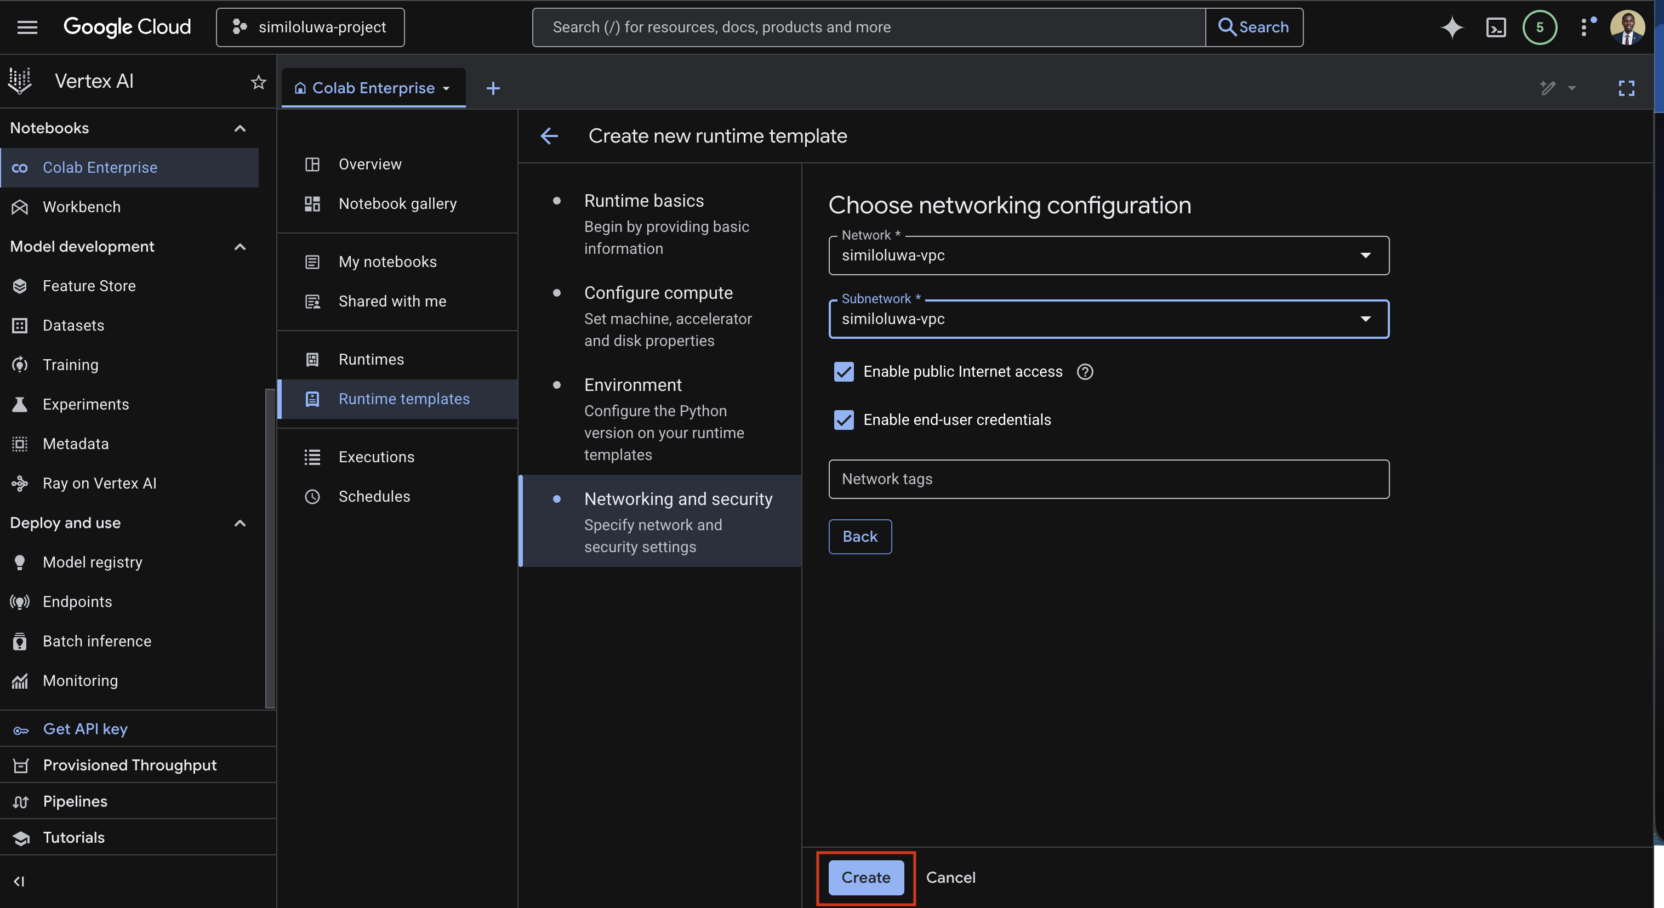Uncheck Enable end-user credentials

point(844,419)
